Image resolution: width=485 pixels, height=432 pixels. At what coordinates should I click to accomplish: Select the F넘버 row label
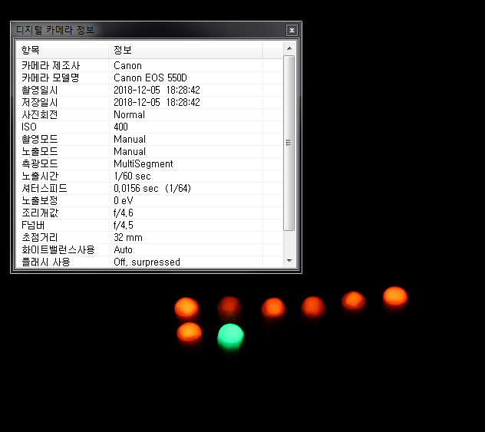click(33, 226)
